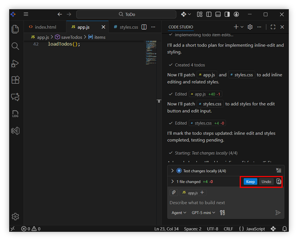The width and height of the screenshot is (298, 241).
Task: Toggle the primary side bar layout button
Action: [209, 14]
